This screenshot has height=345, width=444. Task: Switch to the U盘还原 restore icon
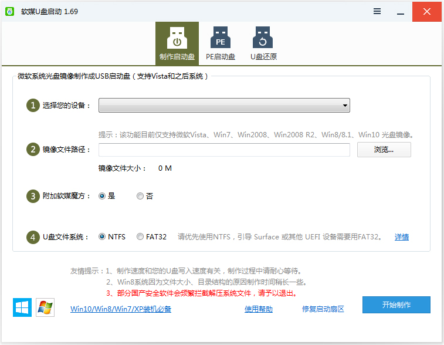point(263,43)
